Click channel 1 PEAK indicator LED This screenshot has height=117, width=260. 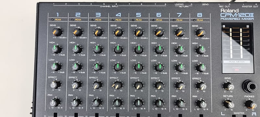point(52,19)
